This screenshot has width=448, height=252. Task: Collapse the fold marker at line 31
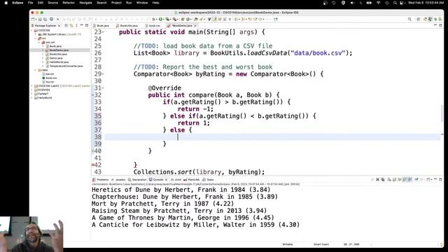coord(103,88)
